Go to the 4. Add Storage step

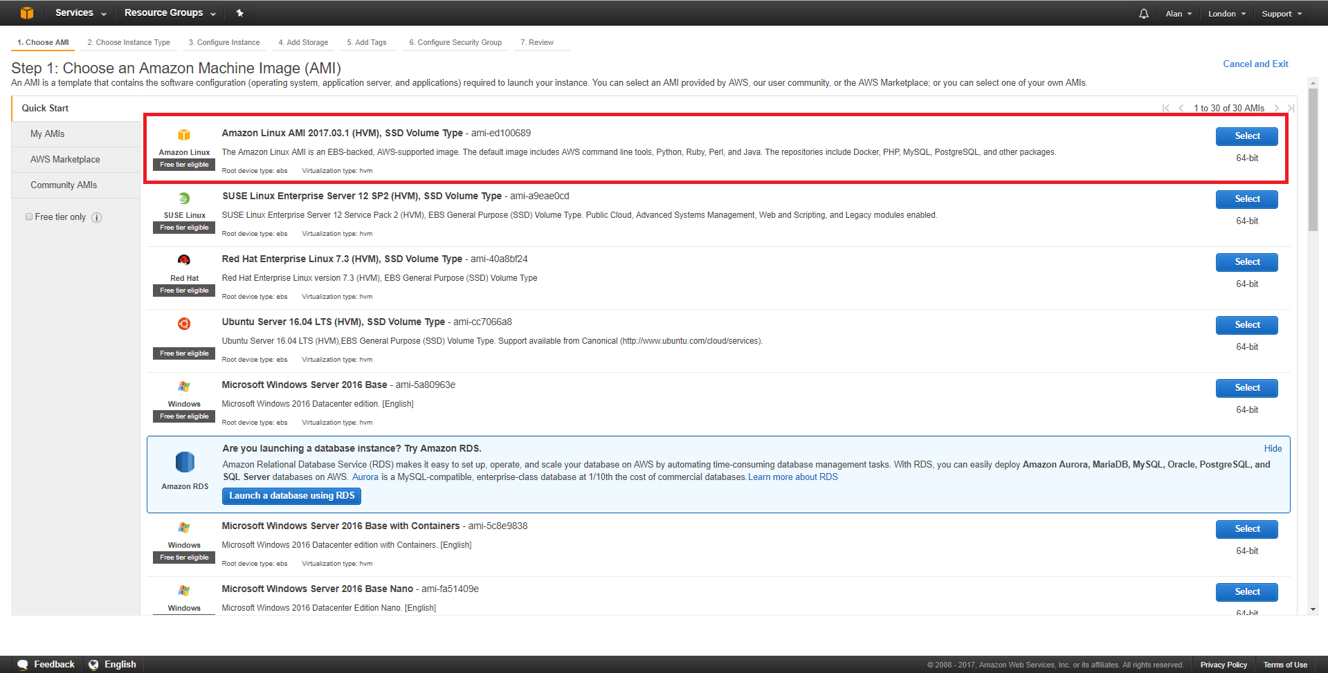point(303,42)
